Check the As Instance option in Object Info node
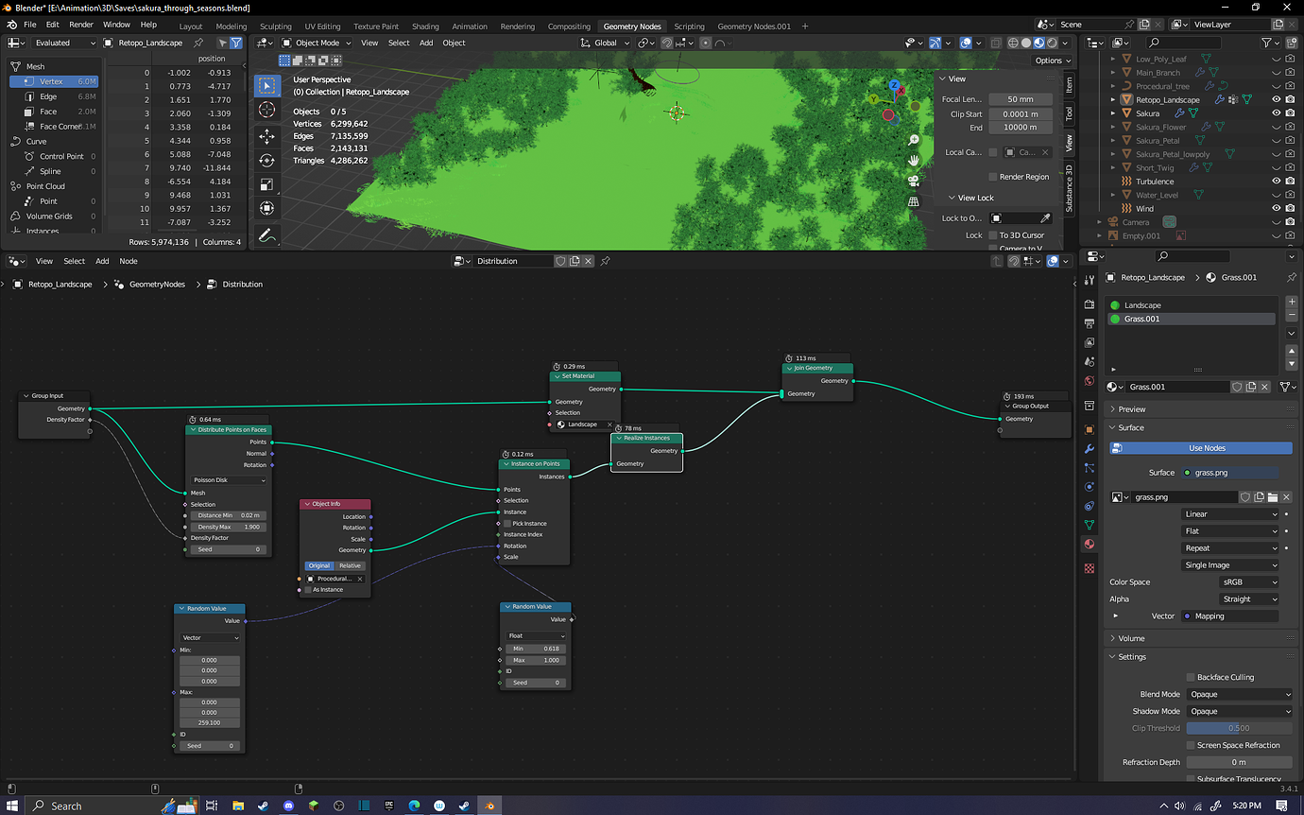 click(308, 590)
